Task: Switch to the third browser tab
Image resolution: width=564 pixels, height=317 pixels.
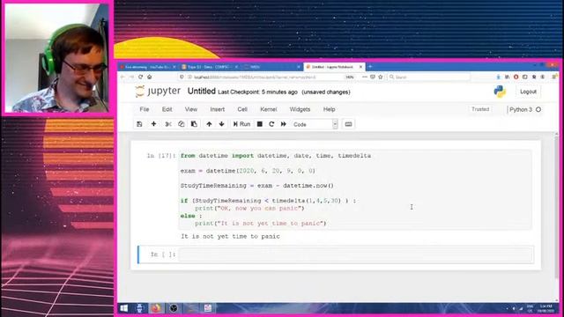Action: tap(272, 67)
